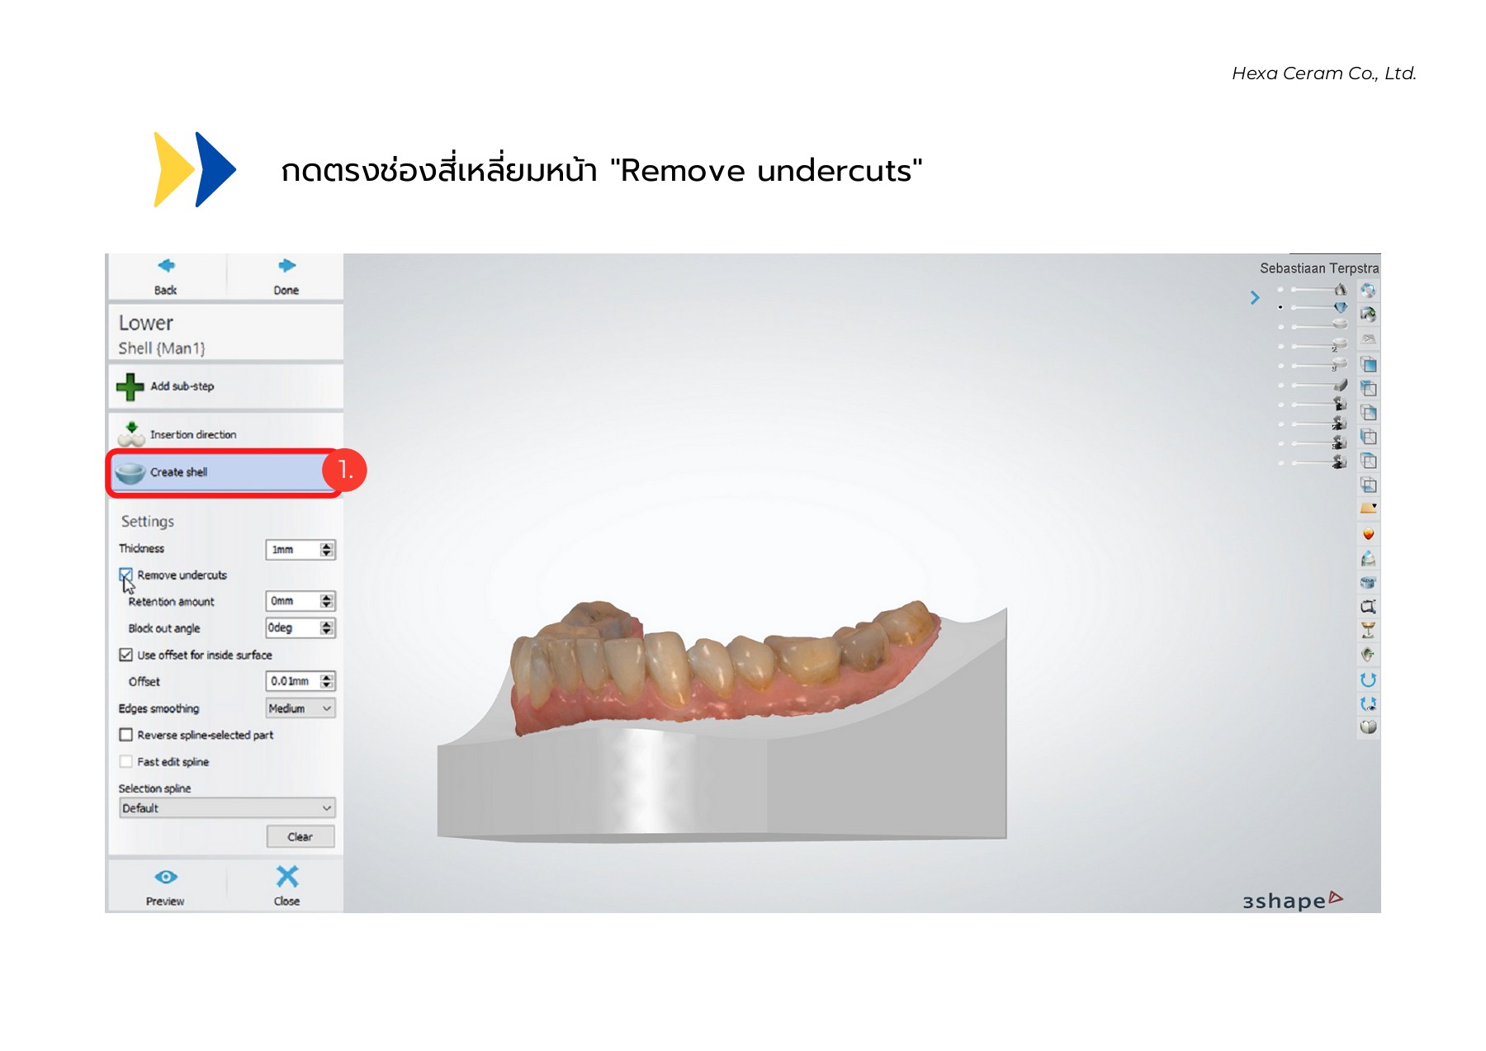
Task: Expand the visibility panel with blue chevron
Action: (x=1254, y=299)
